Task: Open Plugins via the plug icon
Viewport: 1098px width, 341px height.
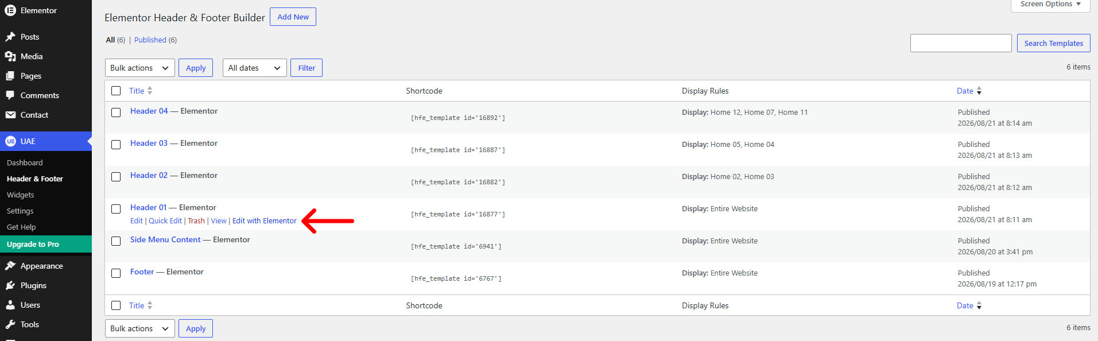Action: (10, 285)
